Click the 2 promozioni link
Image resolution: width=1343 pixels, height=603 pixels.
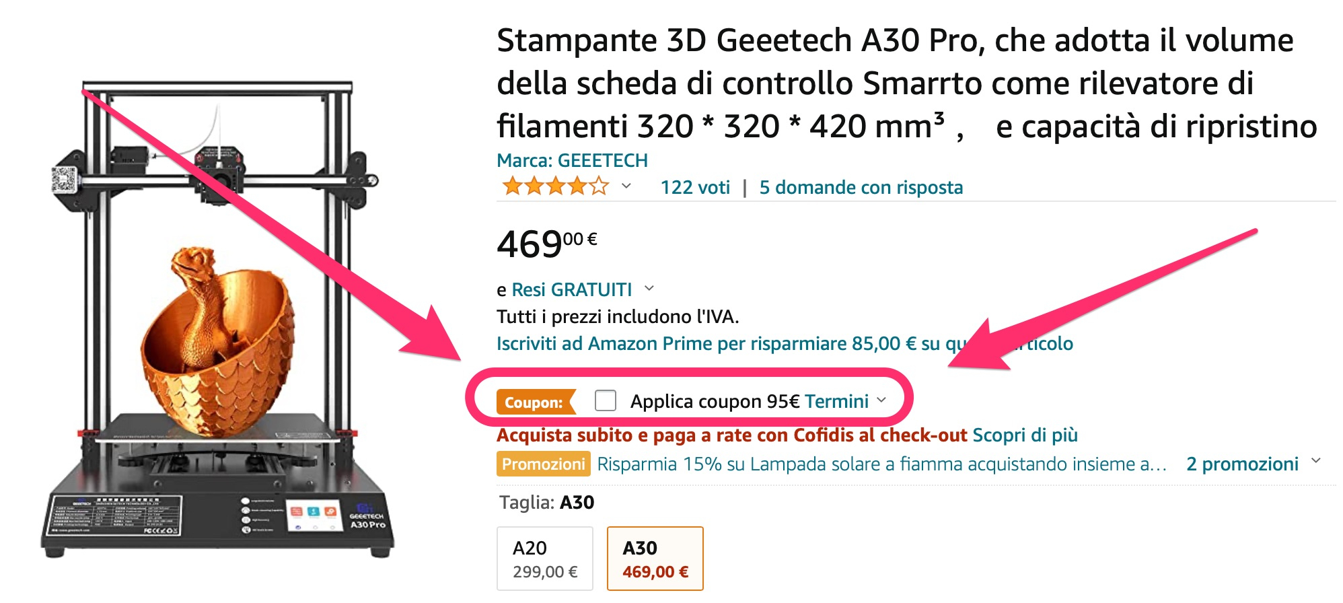pos(1242,464)
